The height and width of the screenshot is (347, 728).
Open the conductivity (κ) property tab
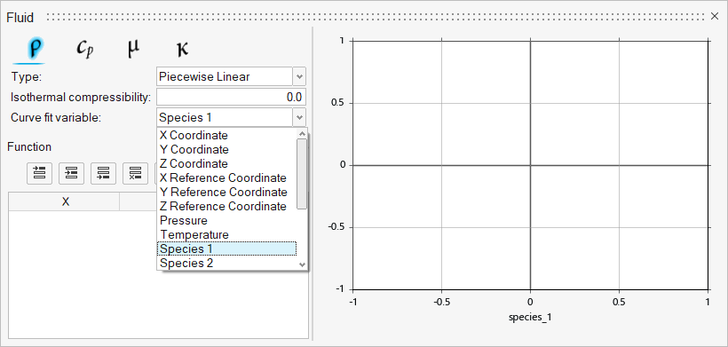183,49
